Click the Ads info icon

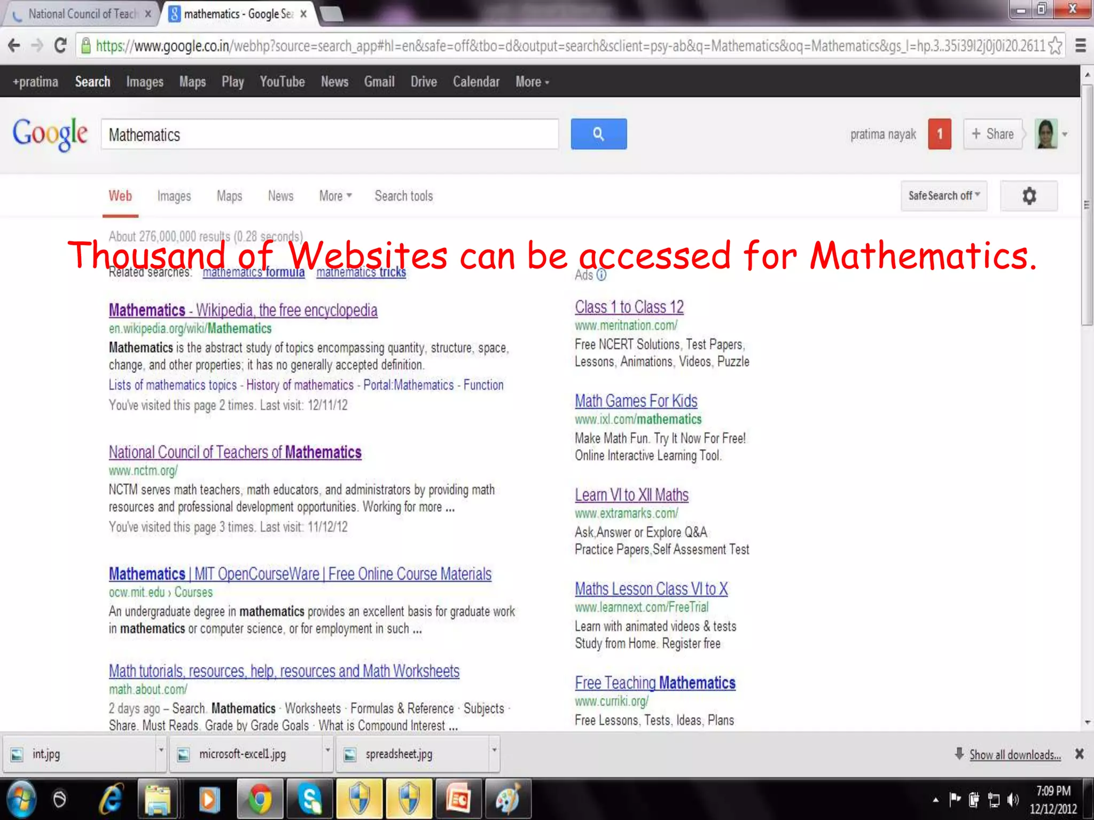coord(601,275)
